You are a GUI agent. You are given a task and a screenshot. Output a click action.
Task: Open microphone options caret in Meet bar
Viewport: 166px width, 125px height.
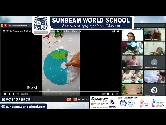(66, 99)
